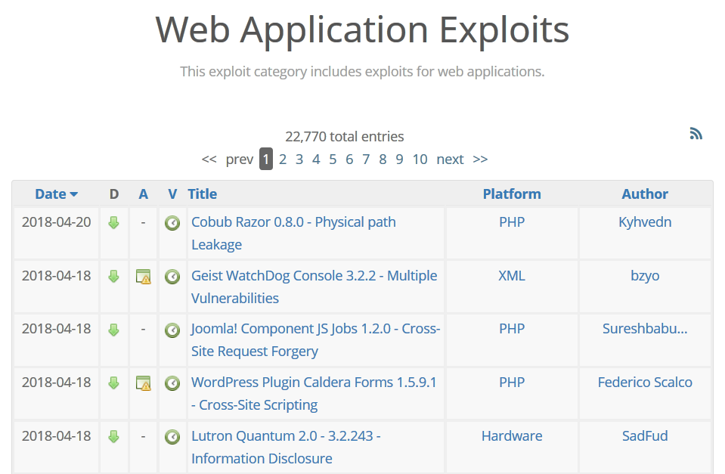Screen dimensions: 725x474
Task: Download the Joomla JS Jobs exploit
Action: coord(113,330)
